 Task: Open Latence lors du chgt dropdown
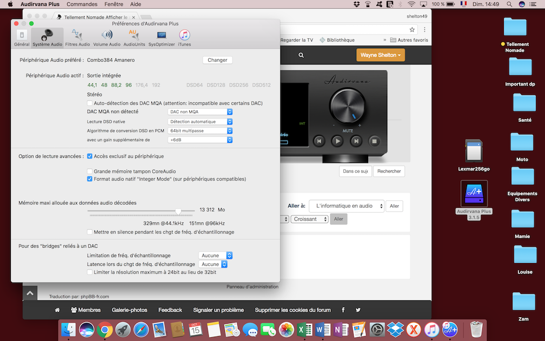(x=213, y=264)
